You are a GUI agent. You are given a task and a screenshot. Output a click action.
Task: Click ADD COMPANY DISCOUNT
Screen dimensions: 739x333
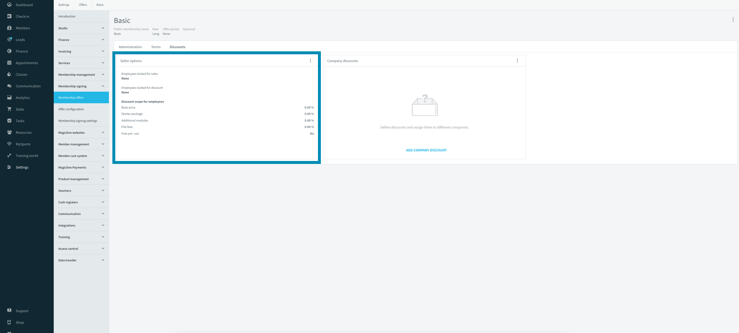426,150
